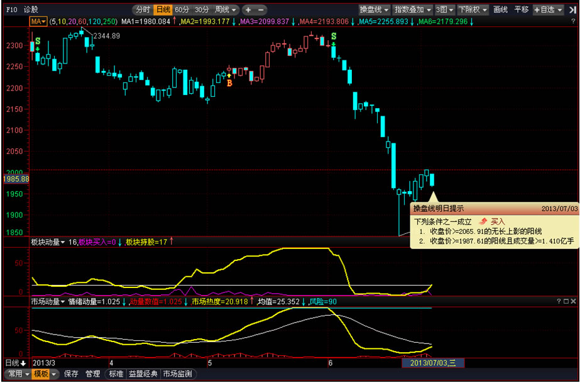Toggle the 60分 period button

pos(182,10)
